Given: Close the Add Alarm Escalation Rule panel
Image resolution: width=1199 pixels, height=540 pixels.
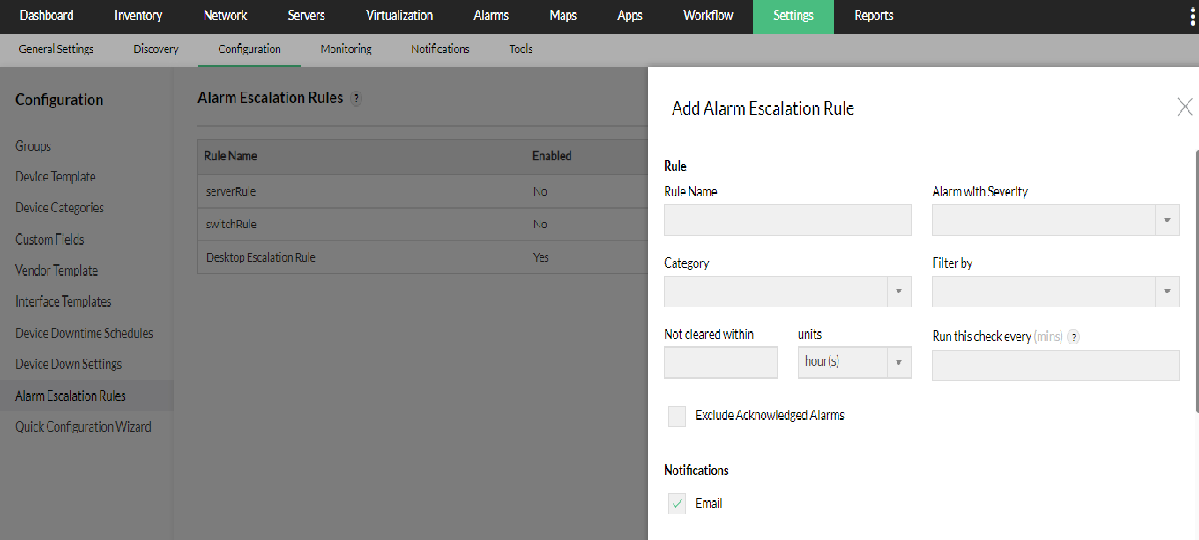Looking at the screenshot, I should tap(1185, 107).
